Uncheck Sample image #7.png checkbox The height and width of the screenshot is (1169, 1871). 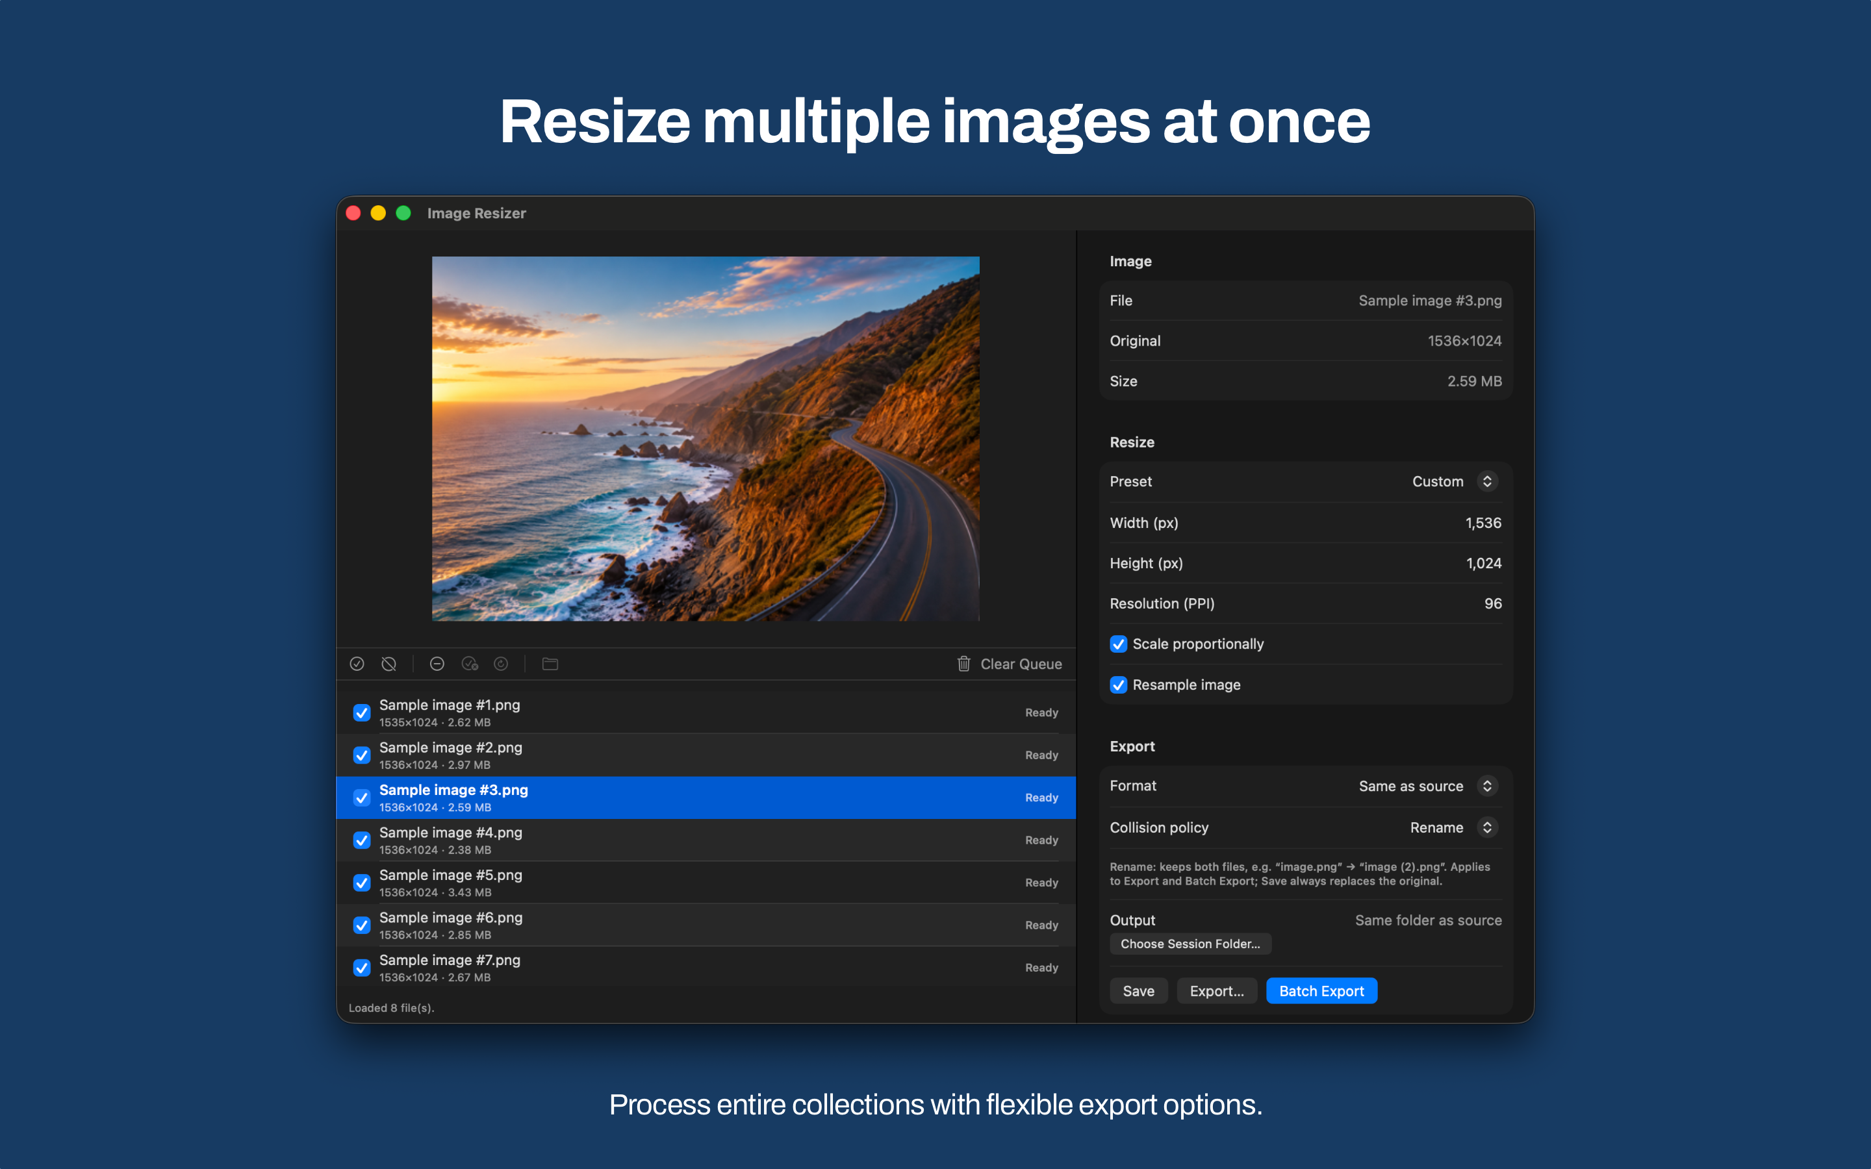click(x=361, y=968)
